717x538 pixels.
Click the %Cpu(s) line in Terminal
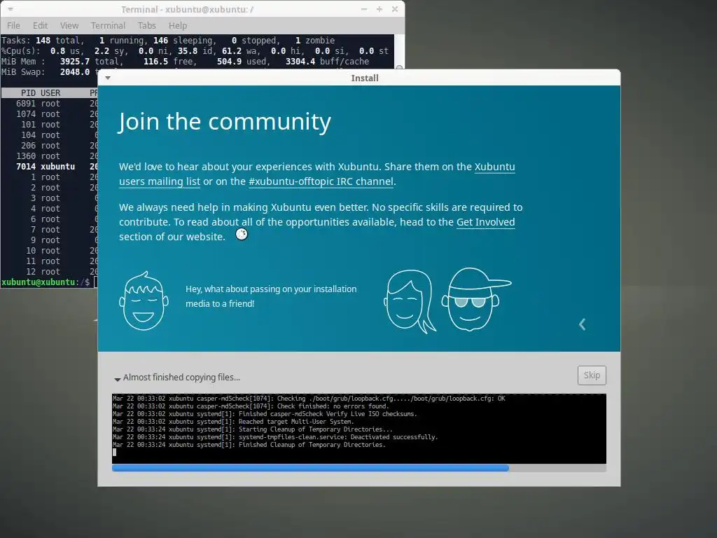pyautogui.click(x=195, y=50)
